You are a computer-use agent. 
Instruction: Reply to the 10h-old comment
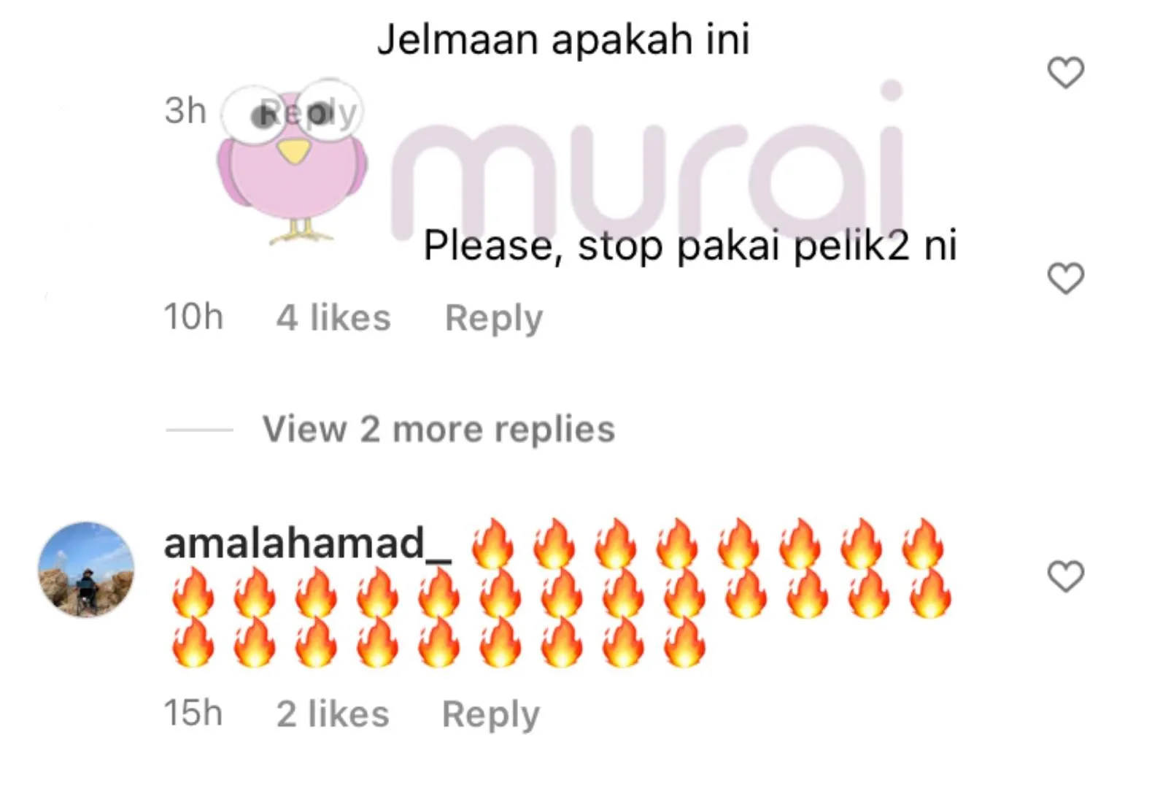tap(494, 318)
